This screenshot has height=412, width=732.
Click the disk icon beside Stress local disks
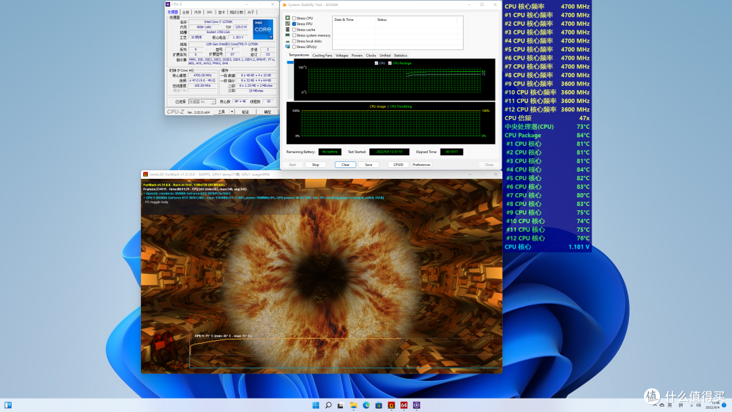point(287,41)
